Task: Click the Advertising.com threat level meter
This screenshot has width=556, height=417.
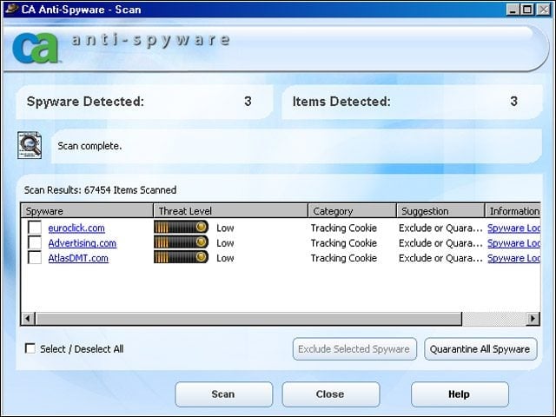Action: [181, 242]
